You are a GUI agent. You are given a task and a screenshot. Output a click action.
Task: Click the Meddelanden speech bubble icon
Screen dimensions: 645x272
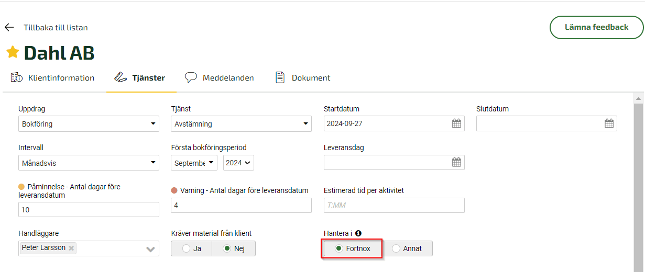pyautogui.click(x=191, y=77)
